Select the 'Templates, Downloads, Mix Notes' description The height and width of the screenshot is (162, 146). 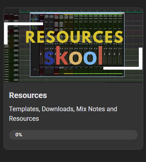pos(63,114)
